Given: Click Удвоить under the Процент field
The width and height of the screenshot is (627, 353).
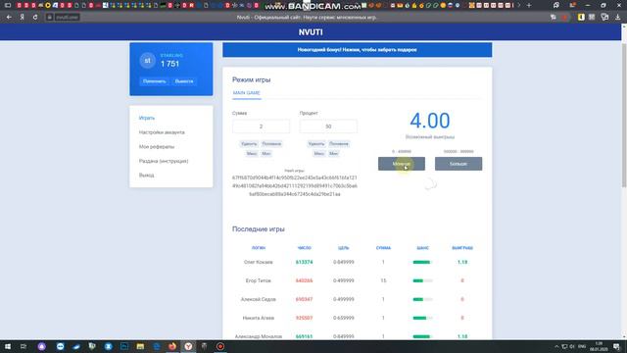Looking at the screenshot, I should point(316,144).
